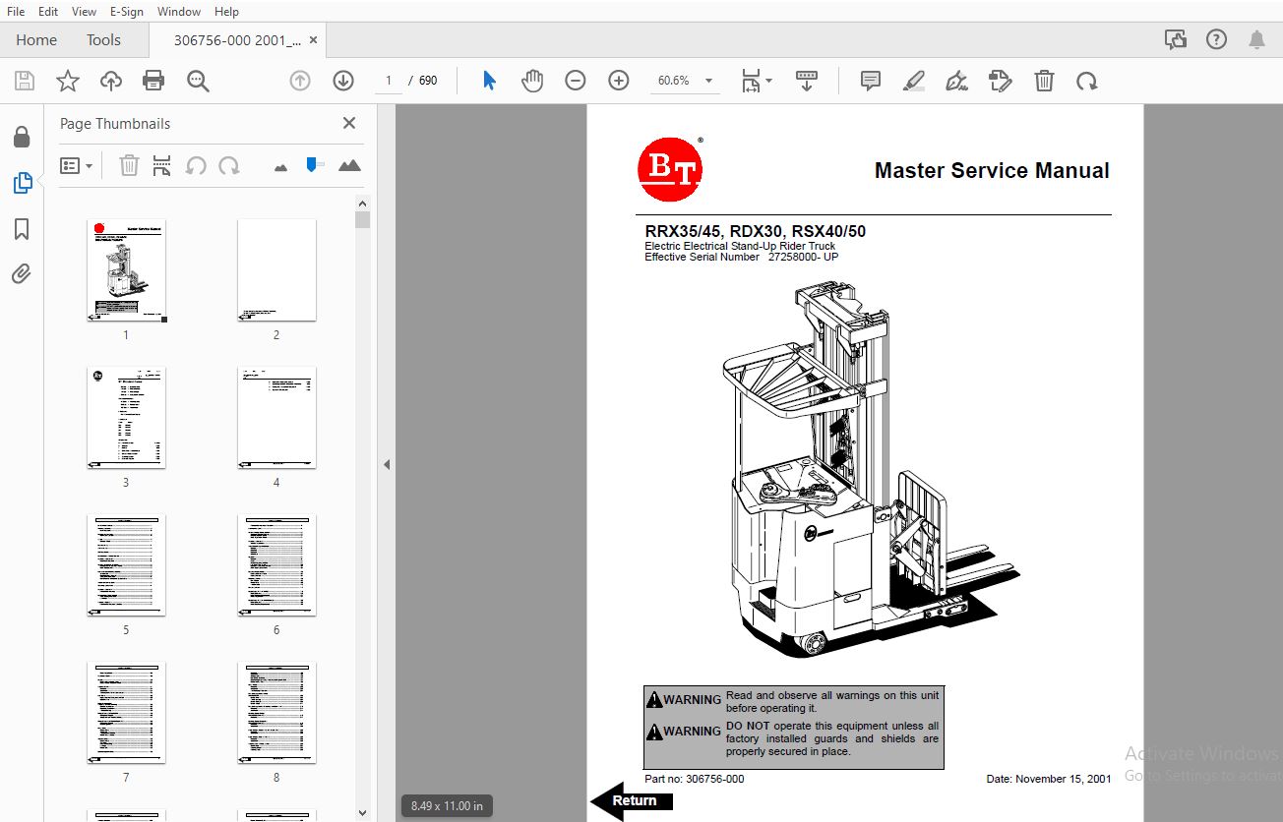Image resolution: width=1283 pixels, height=822 pixels.
Task: Open the Edit menu
Action: tap(48, 11)
